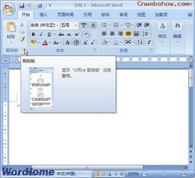195x178 pixels.
Task: Switch to the 视图 tab
Action: pos(141,15)
